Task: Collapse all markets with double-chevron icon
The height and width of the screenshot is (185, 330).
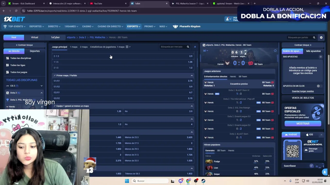Action: click(x=195, y=47)
